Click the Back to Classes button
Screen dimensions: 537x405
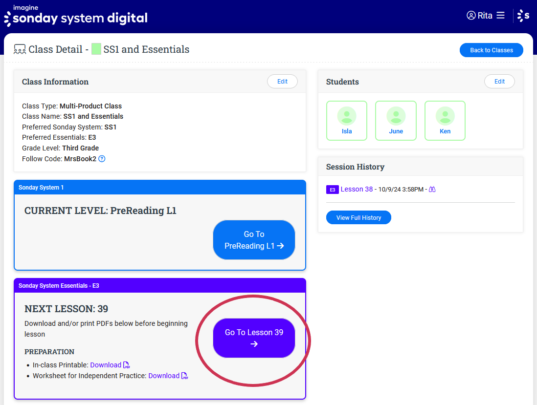(x=491, y=50)
